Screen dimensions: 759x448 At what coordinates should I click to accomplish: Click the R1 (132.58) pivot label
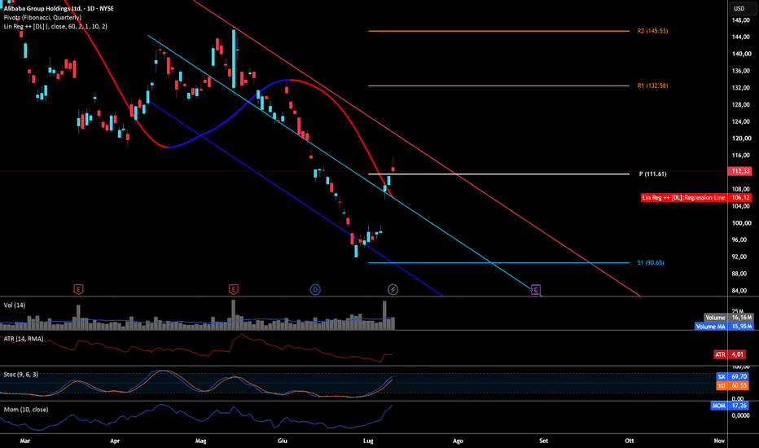(x=652, y=86)
